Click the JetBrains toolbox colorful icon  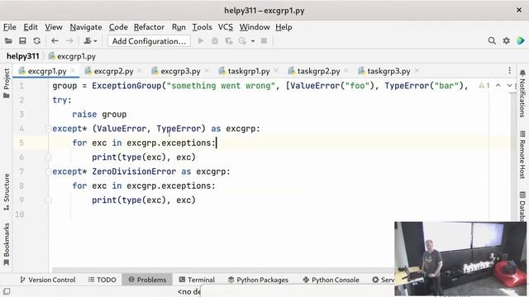point(520,40)
